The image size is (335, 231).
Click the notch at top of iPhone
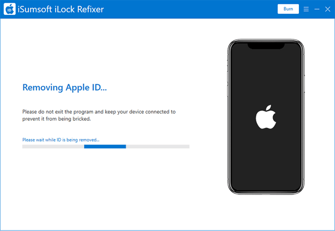coord(266,45)
